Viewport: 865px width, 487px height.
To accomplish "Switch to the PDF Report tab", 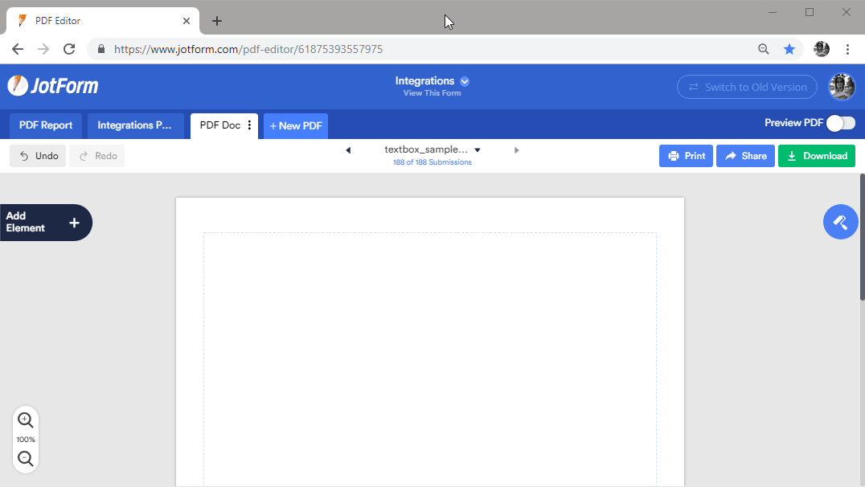I will click(x=46, y=125).
